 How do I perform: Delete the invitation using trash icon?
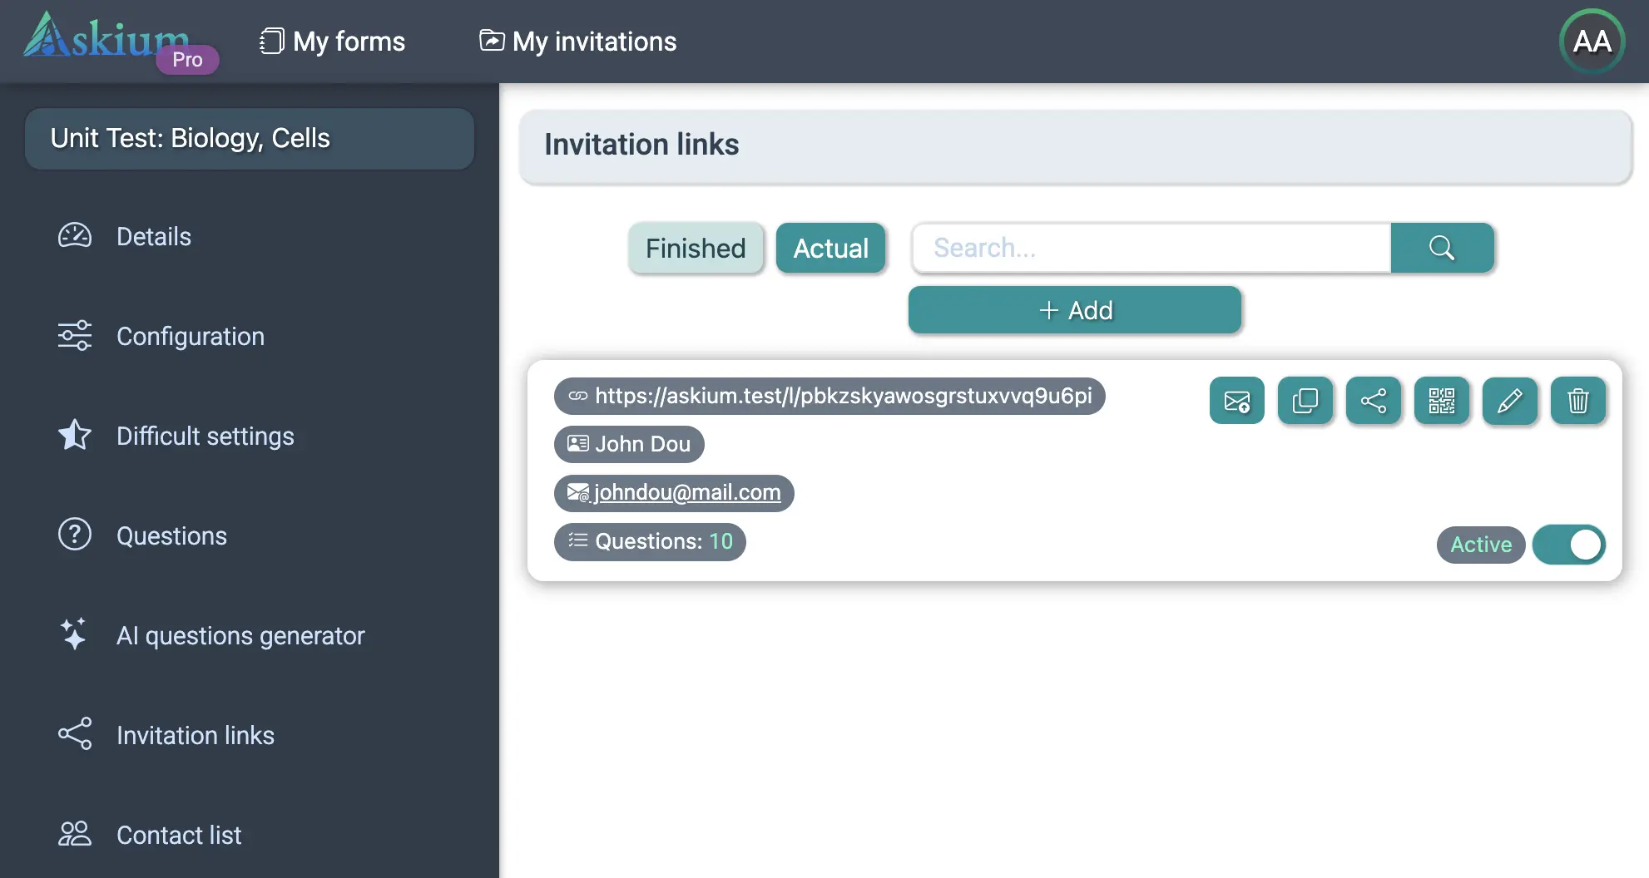point(1577,401)
